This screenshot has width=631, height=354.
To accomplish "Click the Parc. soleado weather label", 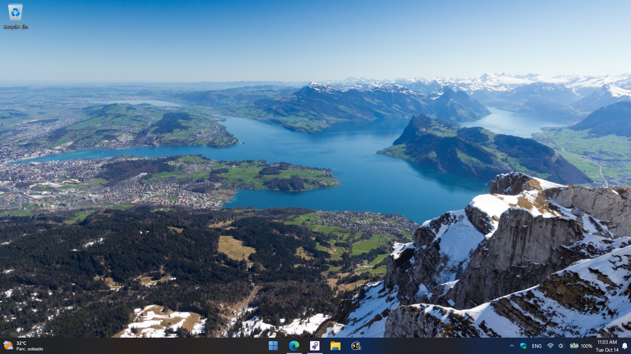I will (30, 349).
